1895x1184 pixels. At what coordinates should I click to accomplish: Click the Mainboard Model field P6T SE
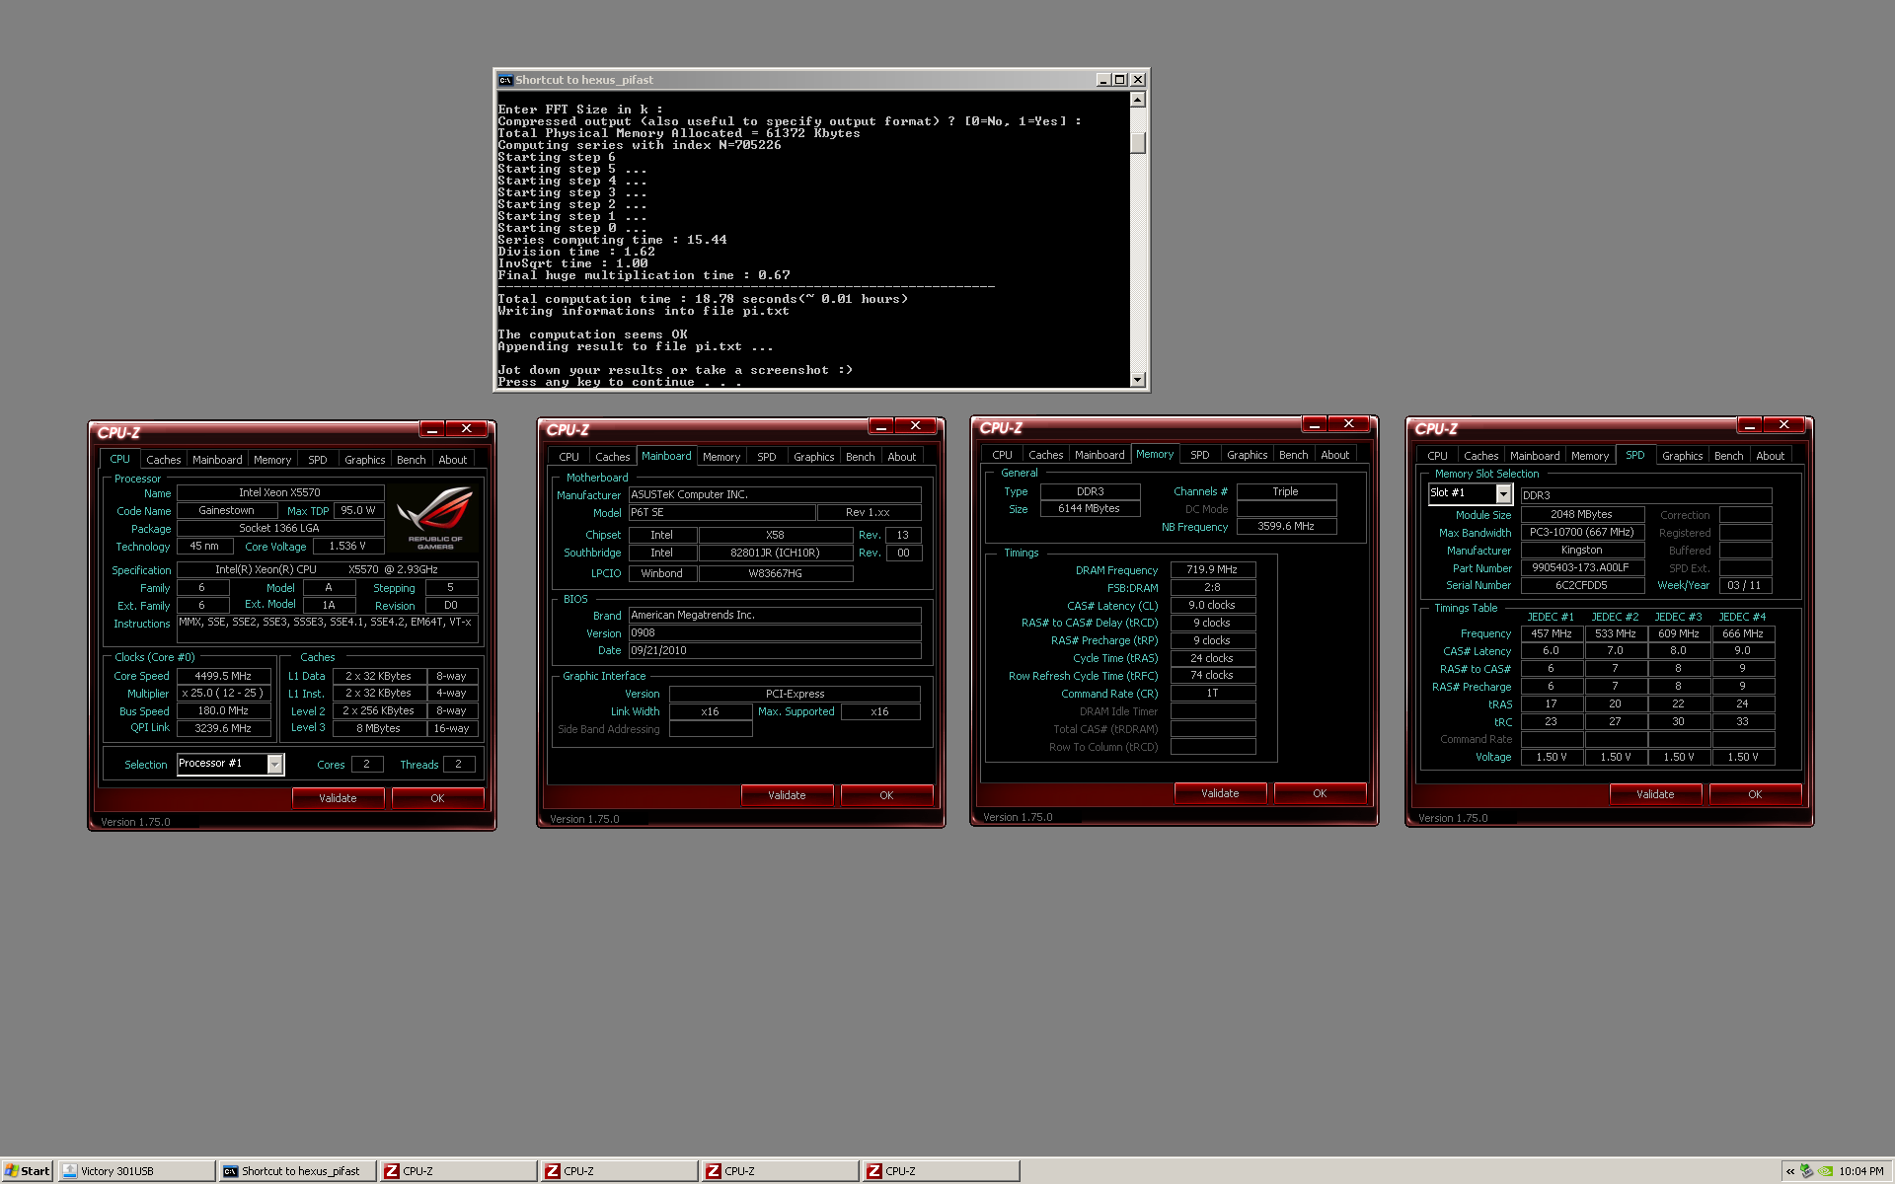click(721, 513)
